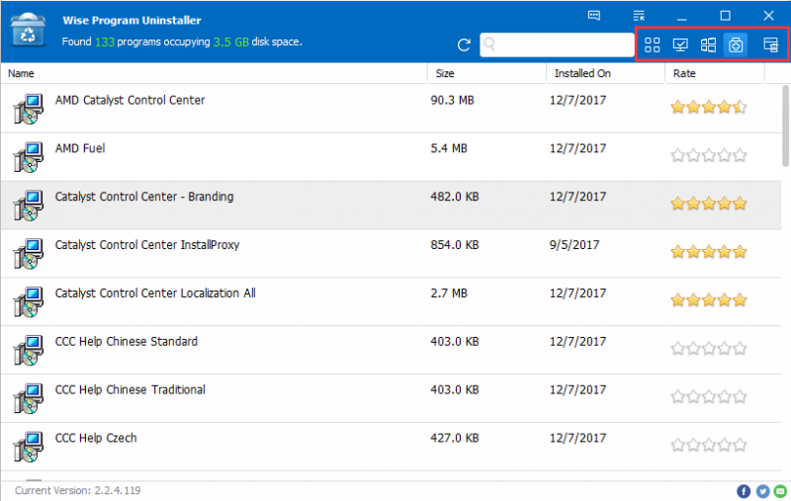This screenshot has height=501, width=791.
Task: Sort the list by Name column
Action: [x=215, y=73]
